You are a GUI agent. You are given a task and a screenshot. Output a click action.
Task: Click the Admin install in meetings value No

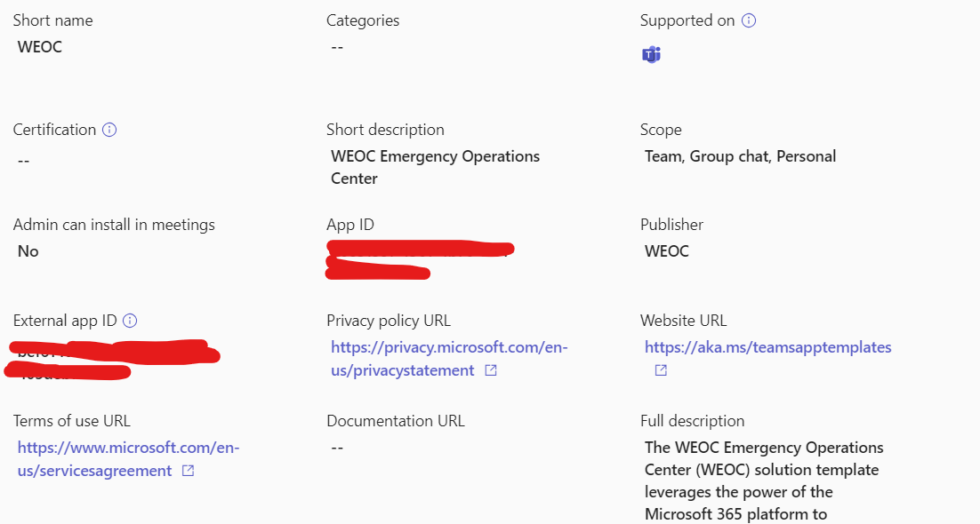pyautogui.click(x=28, y=250)
